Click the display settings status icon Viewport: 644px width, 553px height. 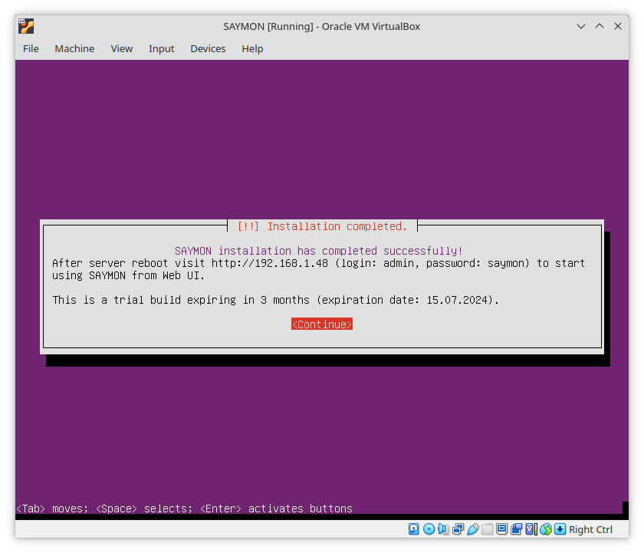click(501, 529)
